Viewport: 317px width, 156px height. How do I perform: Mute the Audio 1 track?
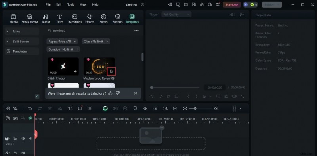[x=23, y=153]
